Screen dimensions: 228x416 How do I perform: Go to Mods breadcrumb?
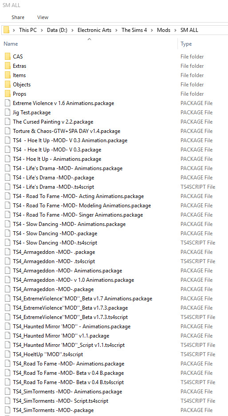[164, 30]
